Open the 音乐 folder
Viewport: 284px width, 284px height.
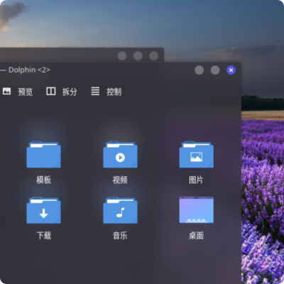point(120,210)
